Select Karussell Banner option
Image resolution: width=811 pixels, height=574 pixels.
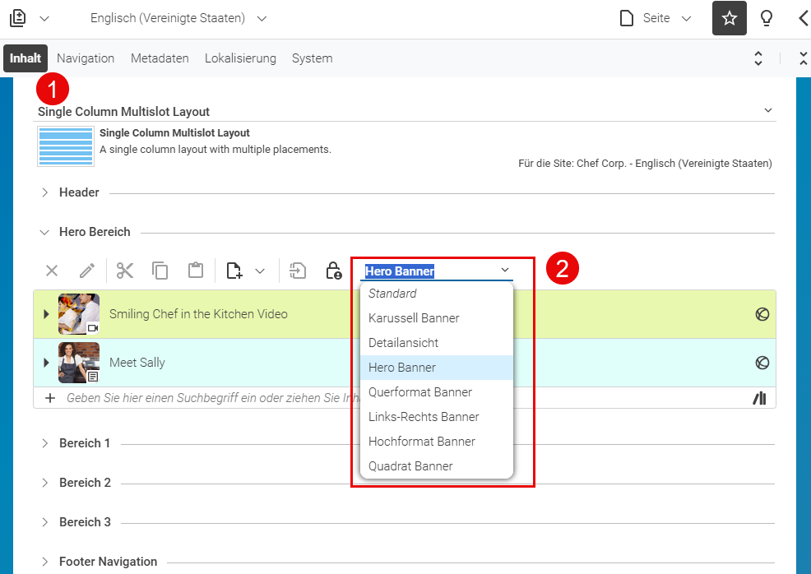coord(437,318)
